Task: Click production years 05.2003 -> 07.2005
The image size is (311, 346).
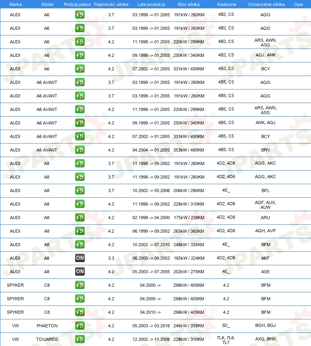Action: click(x=151, y=272)
